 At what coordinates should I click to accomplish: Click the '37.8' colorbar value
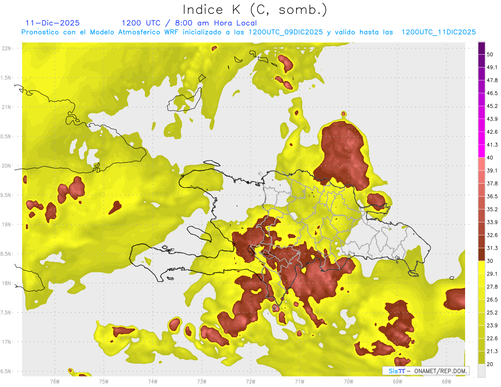point(492,184)
